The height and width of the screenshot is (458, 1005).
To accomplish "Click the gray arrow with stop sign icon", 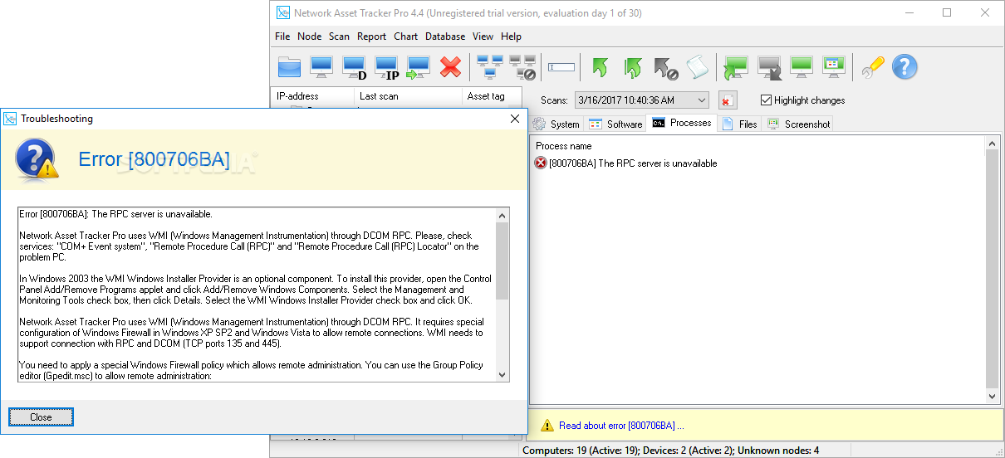I will (665, 67).
